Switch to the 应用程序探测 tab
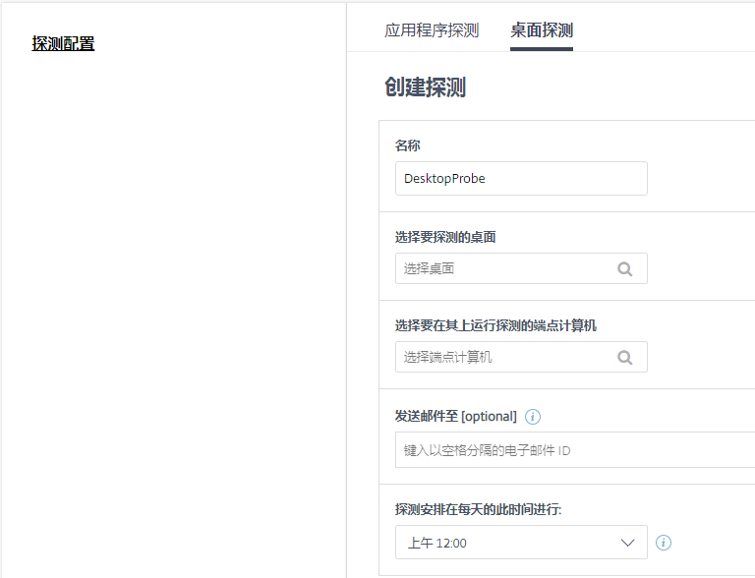 coord(432,30)
